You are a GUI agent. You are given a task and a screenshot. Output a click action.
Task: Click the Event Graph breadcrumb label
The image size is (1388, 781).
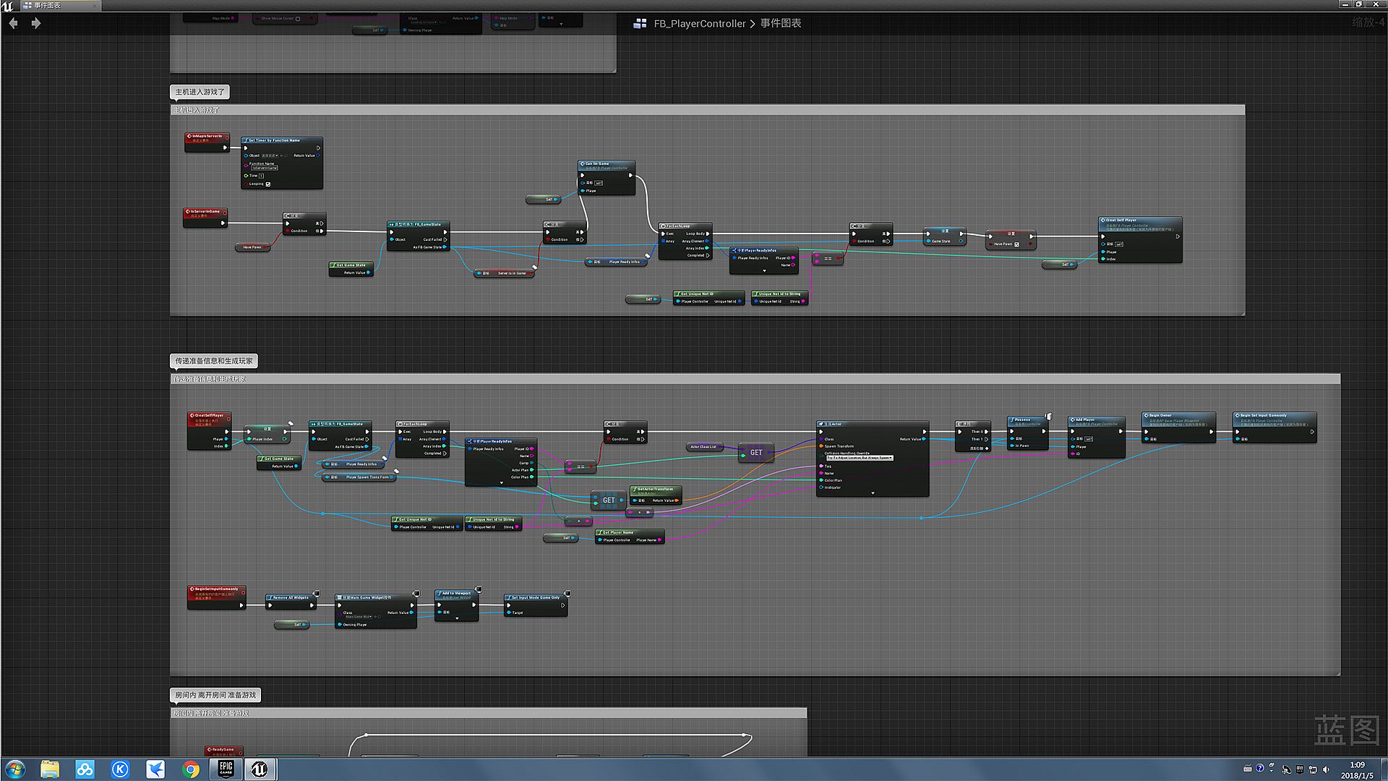(x=780, y=23)
